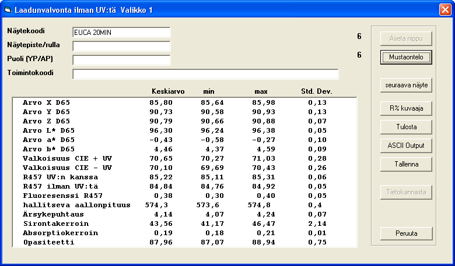Select the Sirontakerroin row label
Screen dimensions: 455x266
pyautogui.click(x=56, y=224)
